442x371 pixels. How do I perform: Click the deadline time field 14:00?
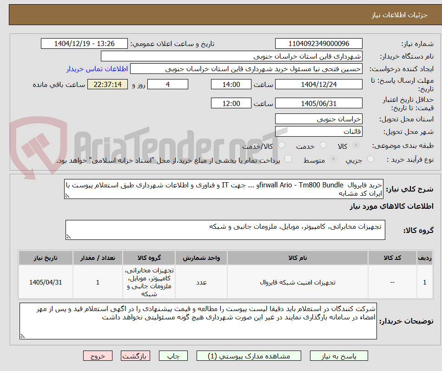tap(231, 84)
